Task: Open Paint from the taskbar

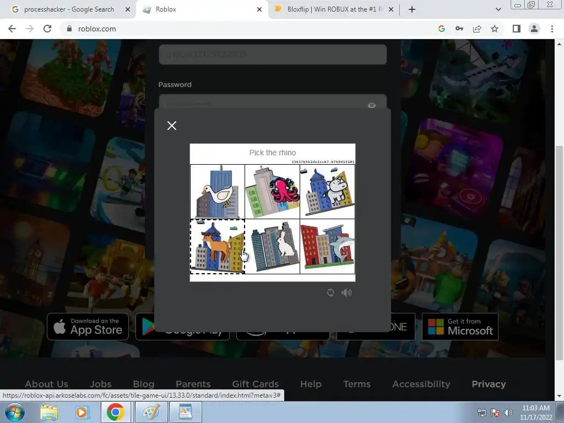Action: tap(151, 412)
